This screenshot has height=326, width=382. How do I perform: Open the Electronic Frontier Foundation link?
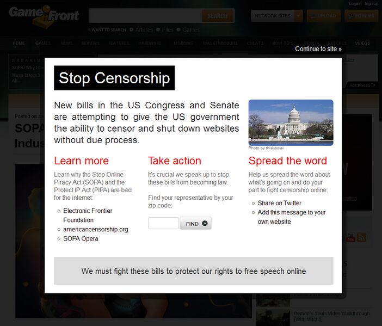pos(88,216)
